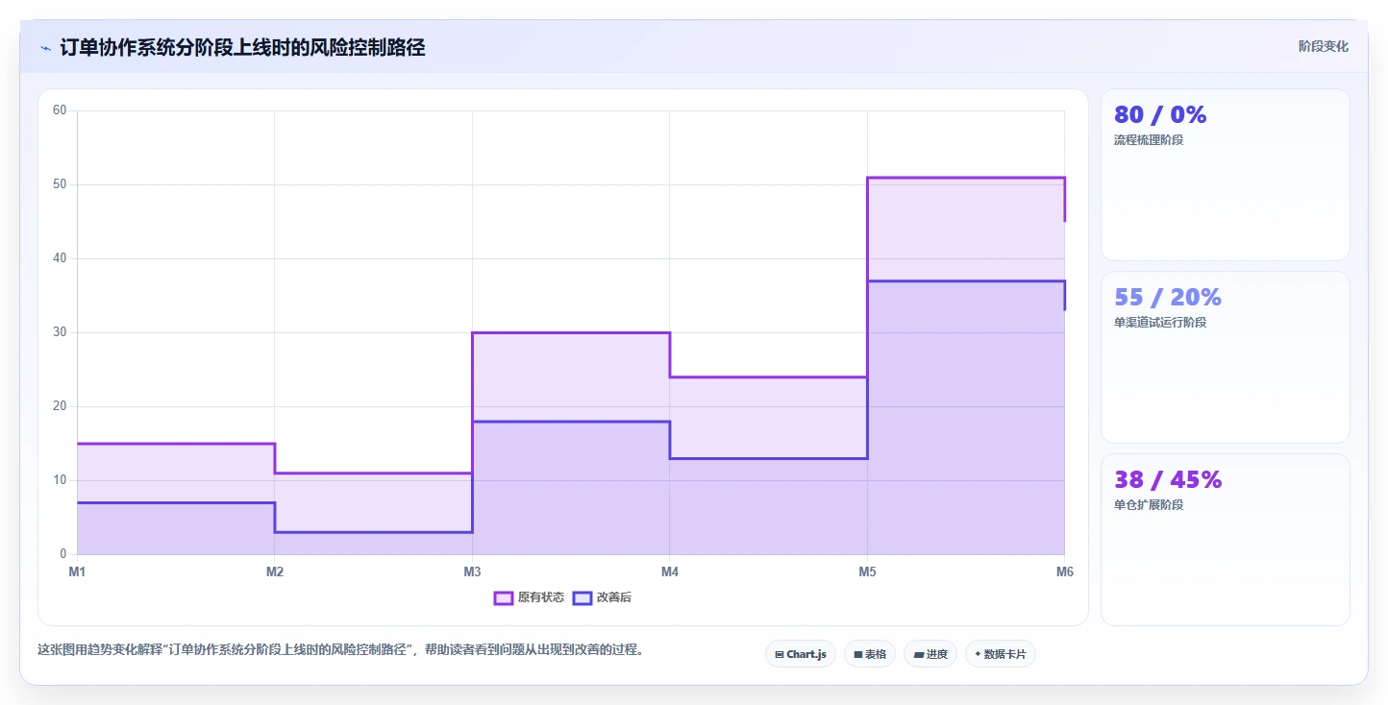Click the 60 y-axis tick label

(60, 110)
